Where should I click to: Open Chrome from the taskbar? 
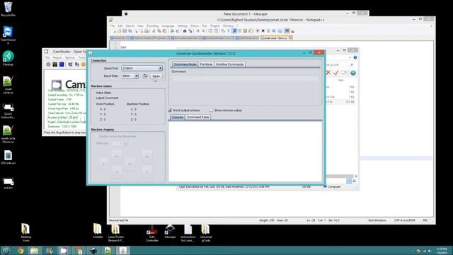pos(21,250)
